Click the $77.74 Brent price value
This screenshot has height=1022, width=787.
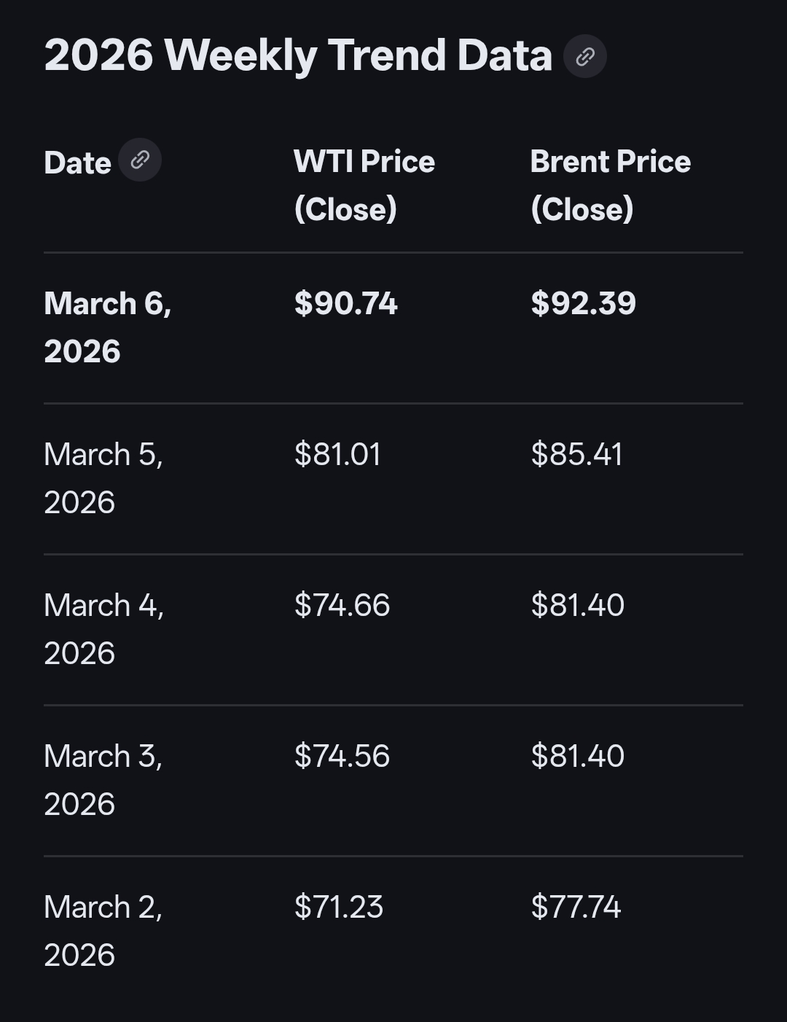(576, 907)
